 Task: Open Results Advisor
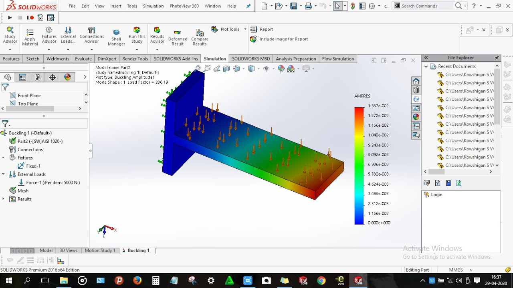tap(157, 35)
